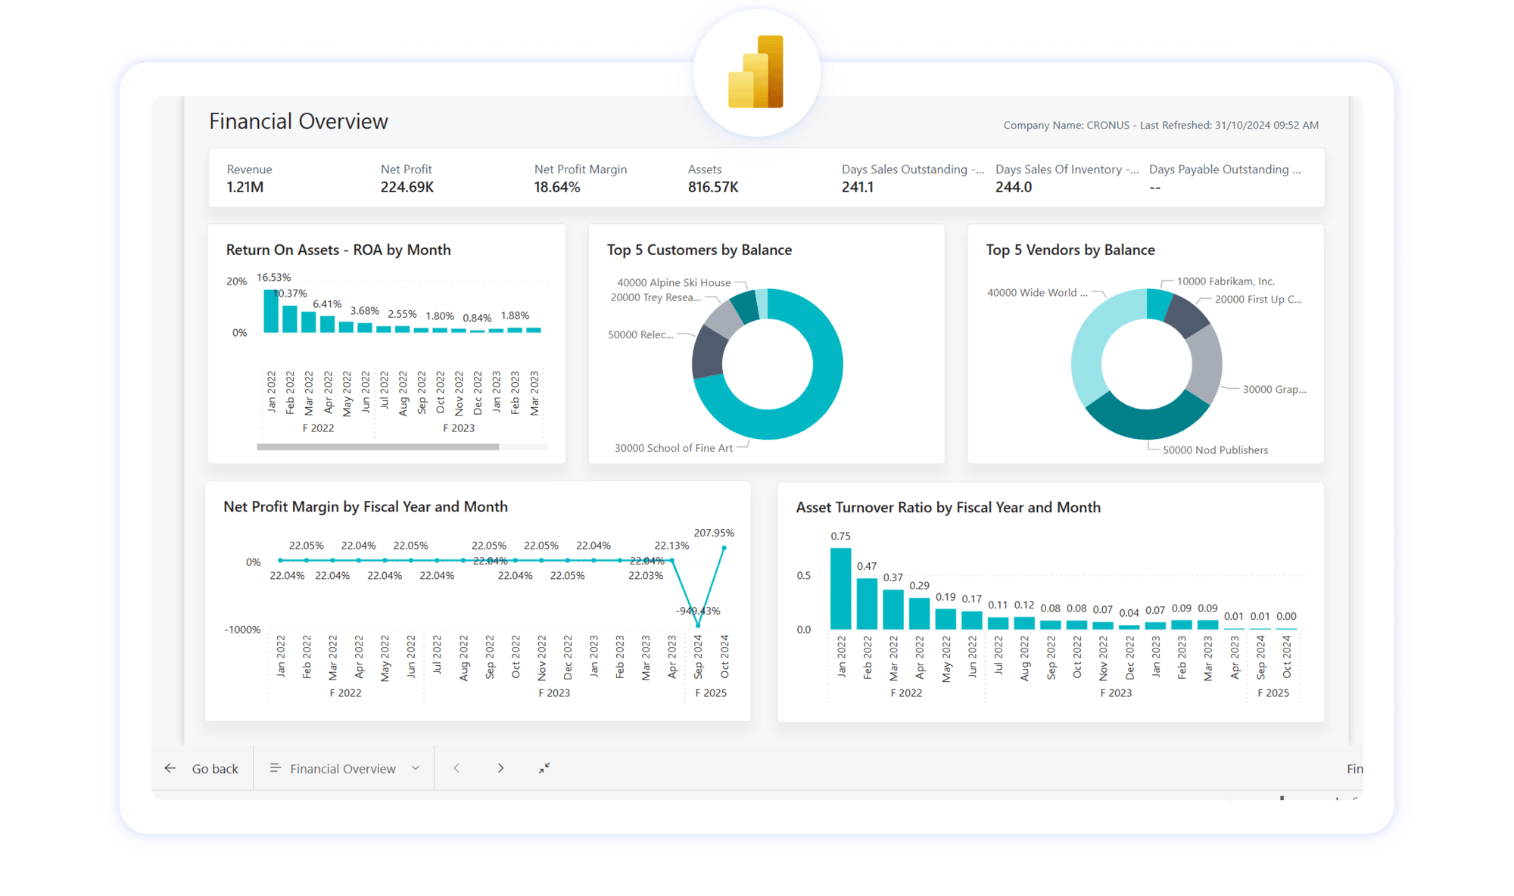1514x896 pixels.
Task: Click the truncated Fin link at bottom right
Action: pos(1354,768)
